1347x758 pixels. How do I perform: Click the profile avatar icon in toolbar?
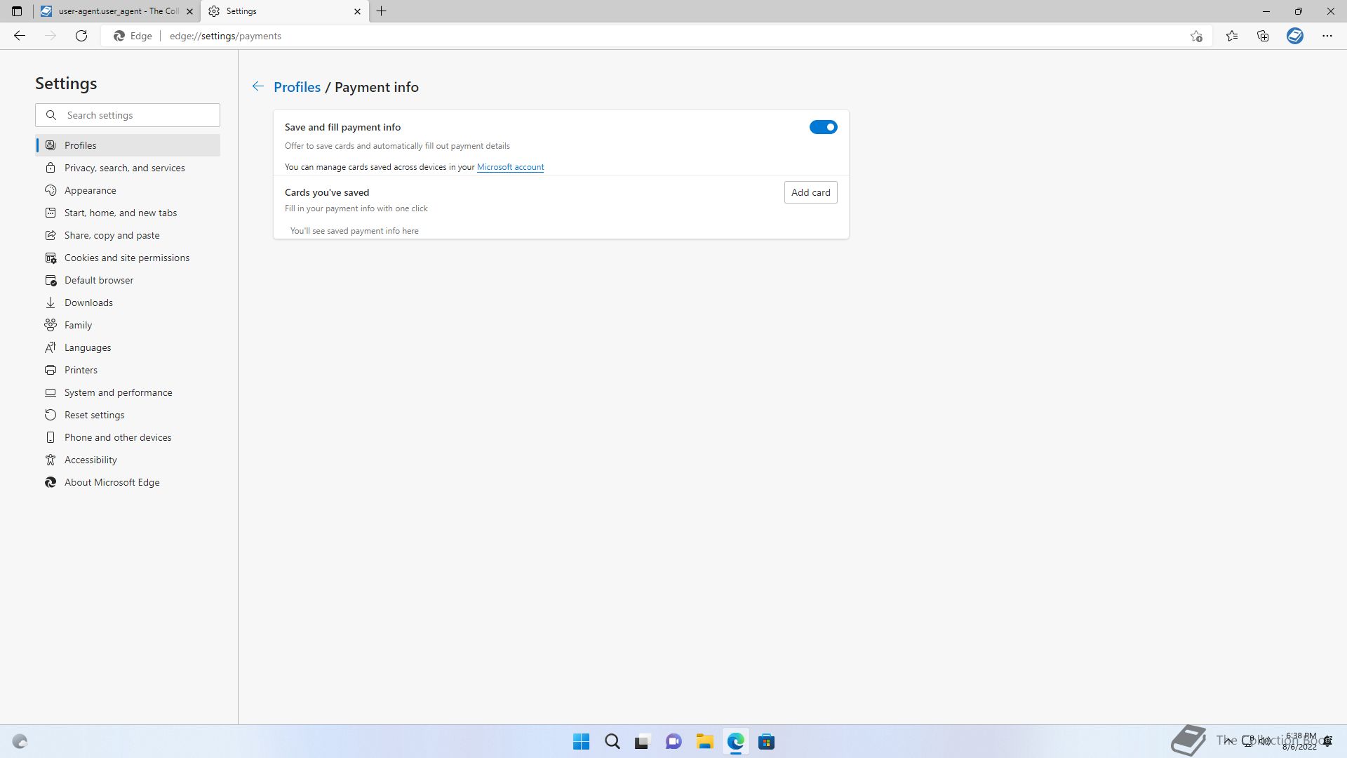point(1295,36)
